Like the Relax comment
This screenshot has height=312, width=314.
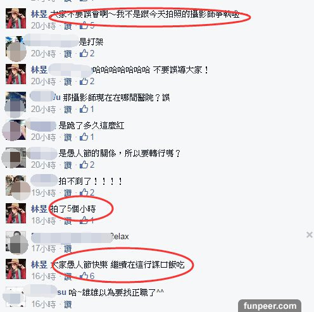pos(68,249)
